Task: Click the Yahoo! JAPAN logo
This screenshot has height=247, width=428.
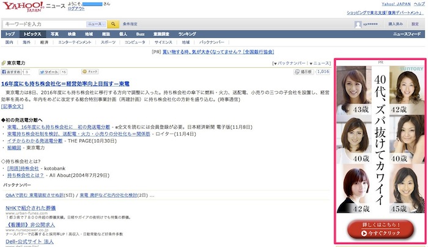Action: click(x=23, y=7)
